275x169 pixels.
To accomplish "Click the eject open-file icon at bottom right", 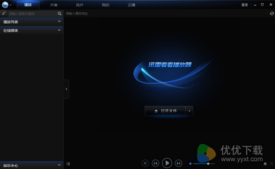I will pyautogui.click(x=265, y=164).
